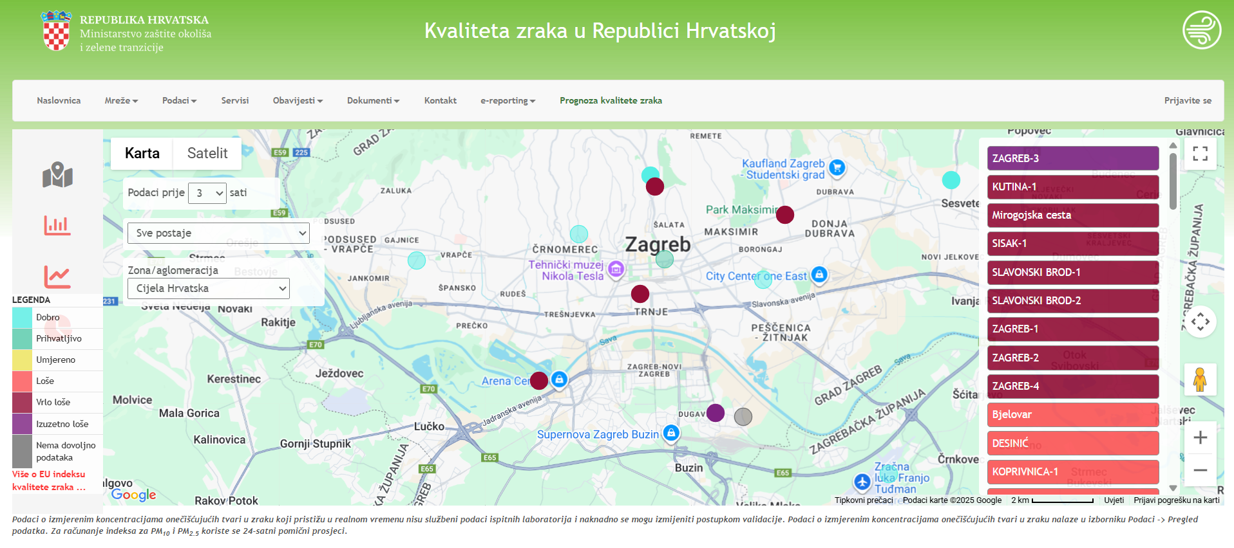Open the Mreže menu

(x=121, y=101)
